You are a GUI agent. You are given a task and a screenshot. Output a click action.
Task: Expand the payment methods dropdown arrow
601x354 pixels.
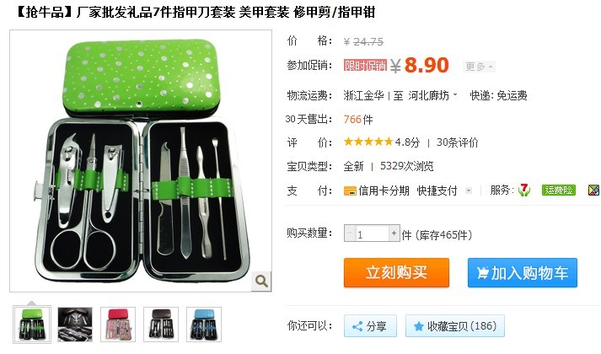(x=469, y=190)
